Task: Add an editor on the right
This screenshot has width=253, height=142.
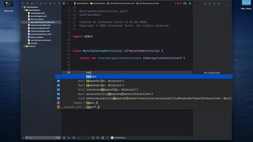Action: pos(190,4)
